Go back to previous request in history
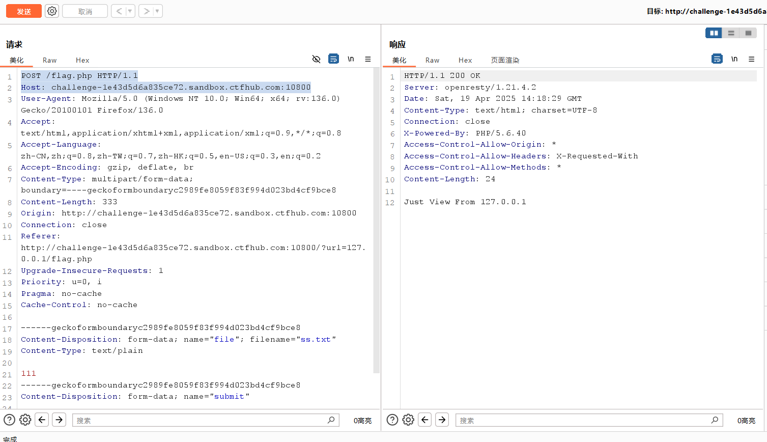 (x=119, y=11)
